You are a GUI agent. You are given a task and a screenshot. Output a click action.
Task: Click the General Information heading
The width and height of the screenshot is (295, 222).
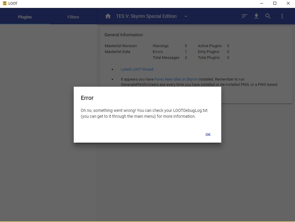(124, 35)
